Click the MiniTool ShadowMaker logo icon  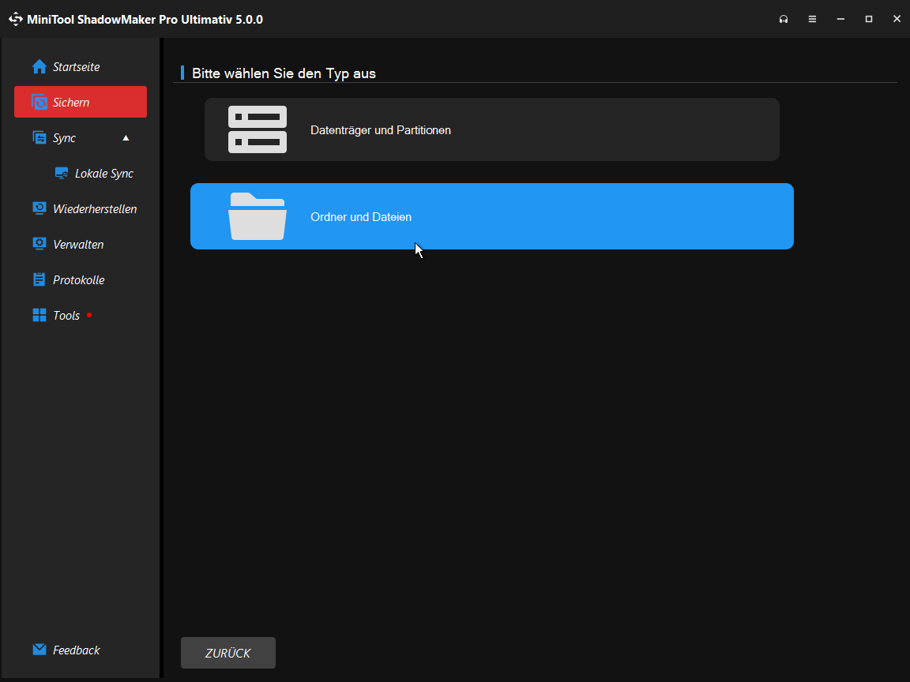pos(15,19)
